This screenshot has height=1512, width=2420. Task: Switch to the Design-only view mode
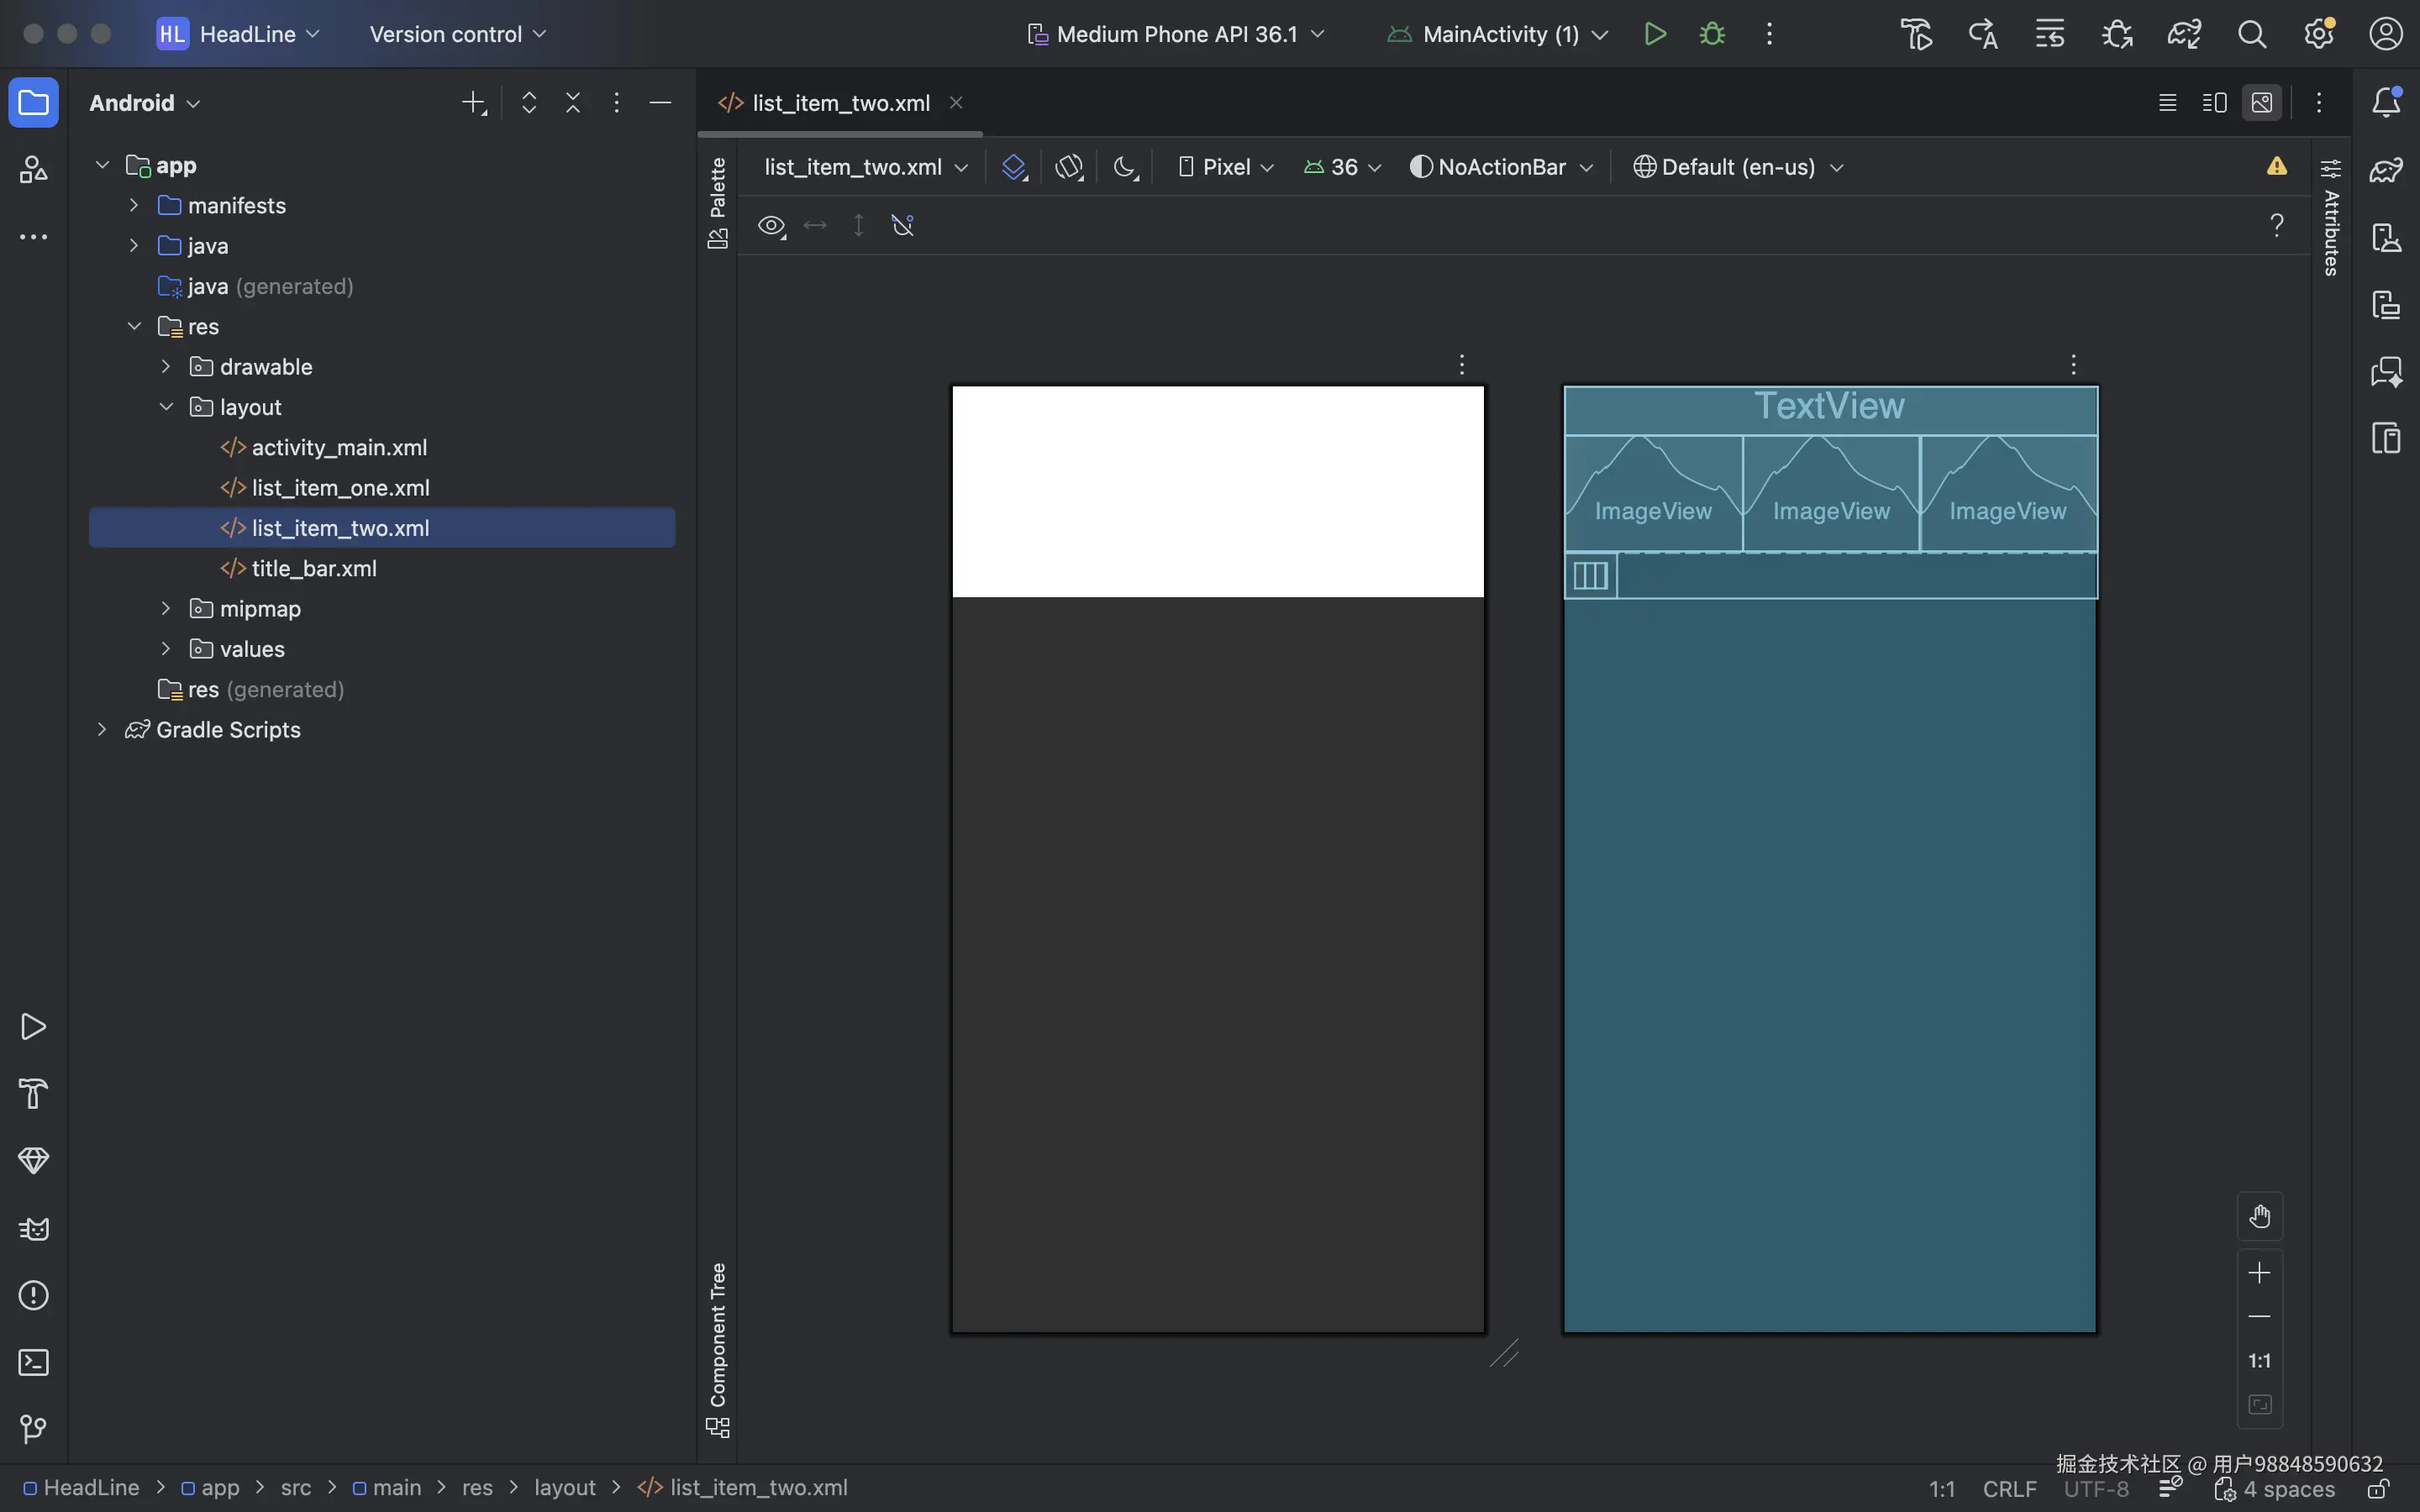tap(2262, 103)
